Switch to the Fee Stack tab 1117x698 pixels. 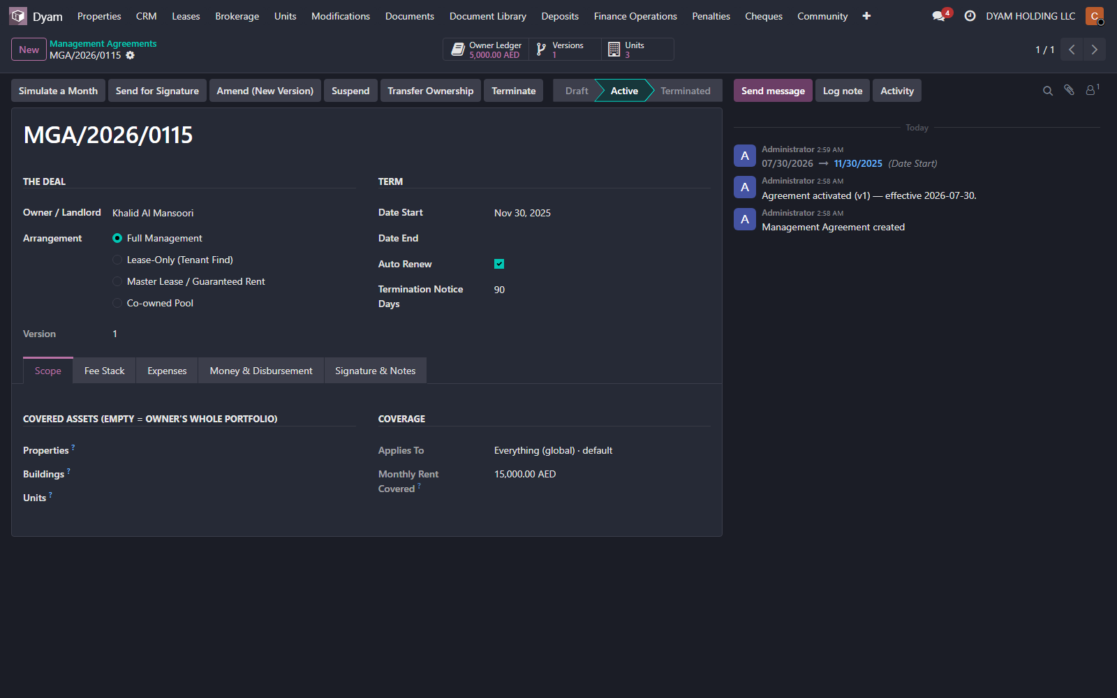105,371
